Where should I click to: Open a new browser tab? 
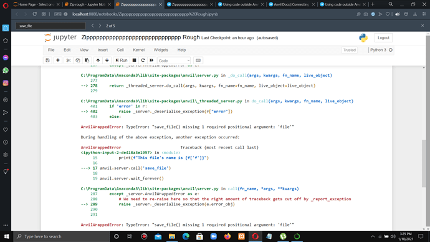[373, 4]
